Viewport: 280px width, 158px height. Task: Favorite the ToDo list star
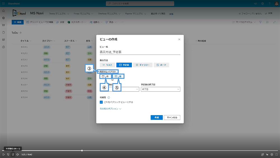click(20, 33)
